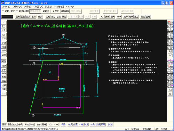Select the circle drawing tool
This screenshot has width=174, height=131.
coord(4,30)
